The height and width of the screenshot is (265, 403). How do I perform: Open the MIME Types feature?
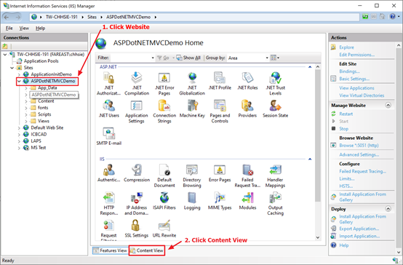pyautogui.click(x=220, y=201)
